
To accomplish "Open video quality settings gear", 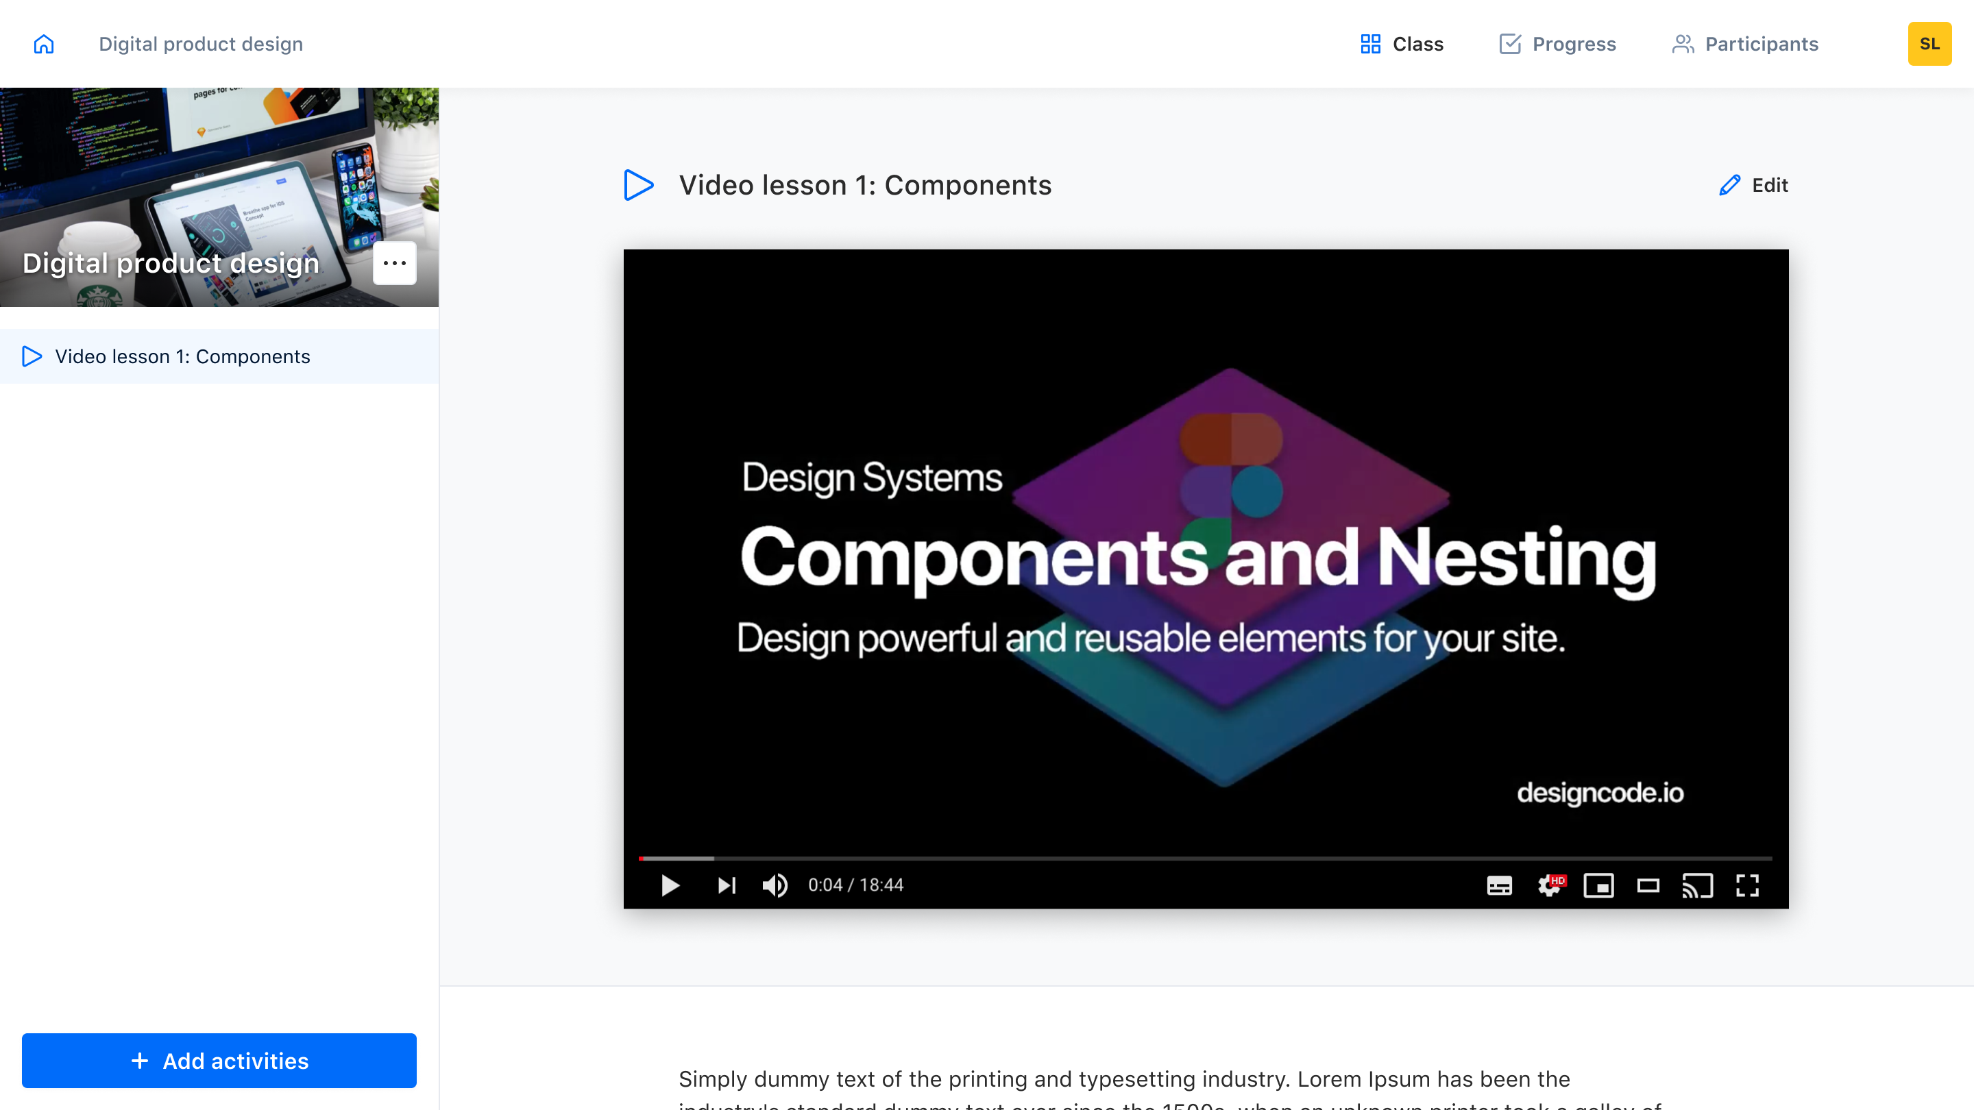I will [1550, 885].
